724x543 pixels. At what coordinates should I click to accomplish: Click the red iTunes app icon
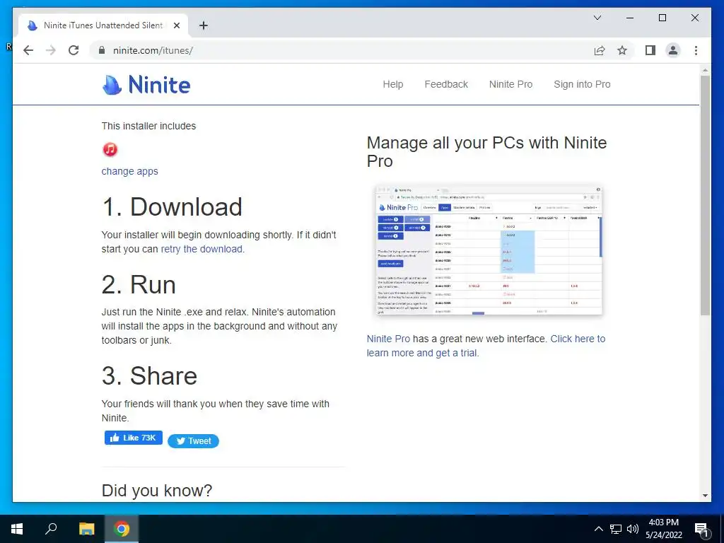tap(110, 149)
